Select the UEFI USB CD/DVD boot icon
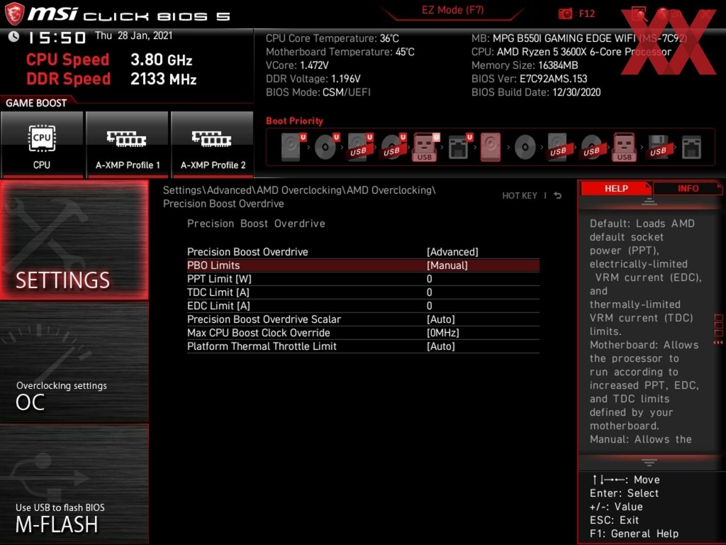Screen dimensions: 726x545 coord(393,147)
